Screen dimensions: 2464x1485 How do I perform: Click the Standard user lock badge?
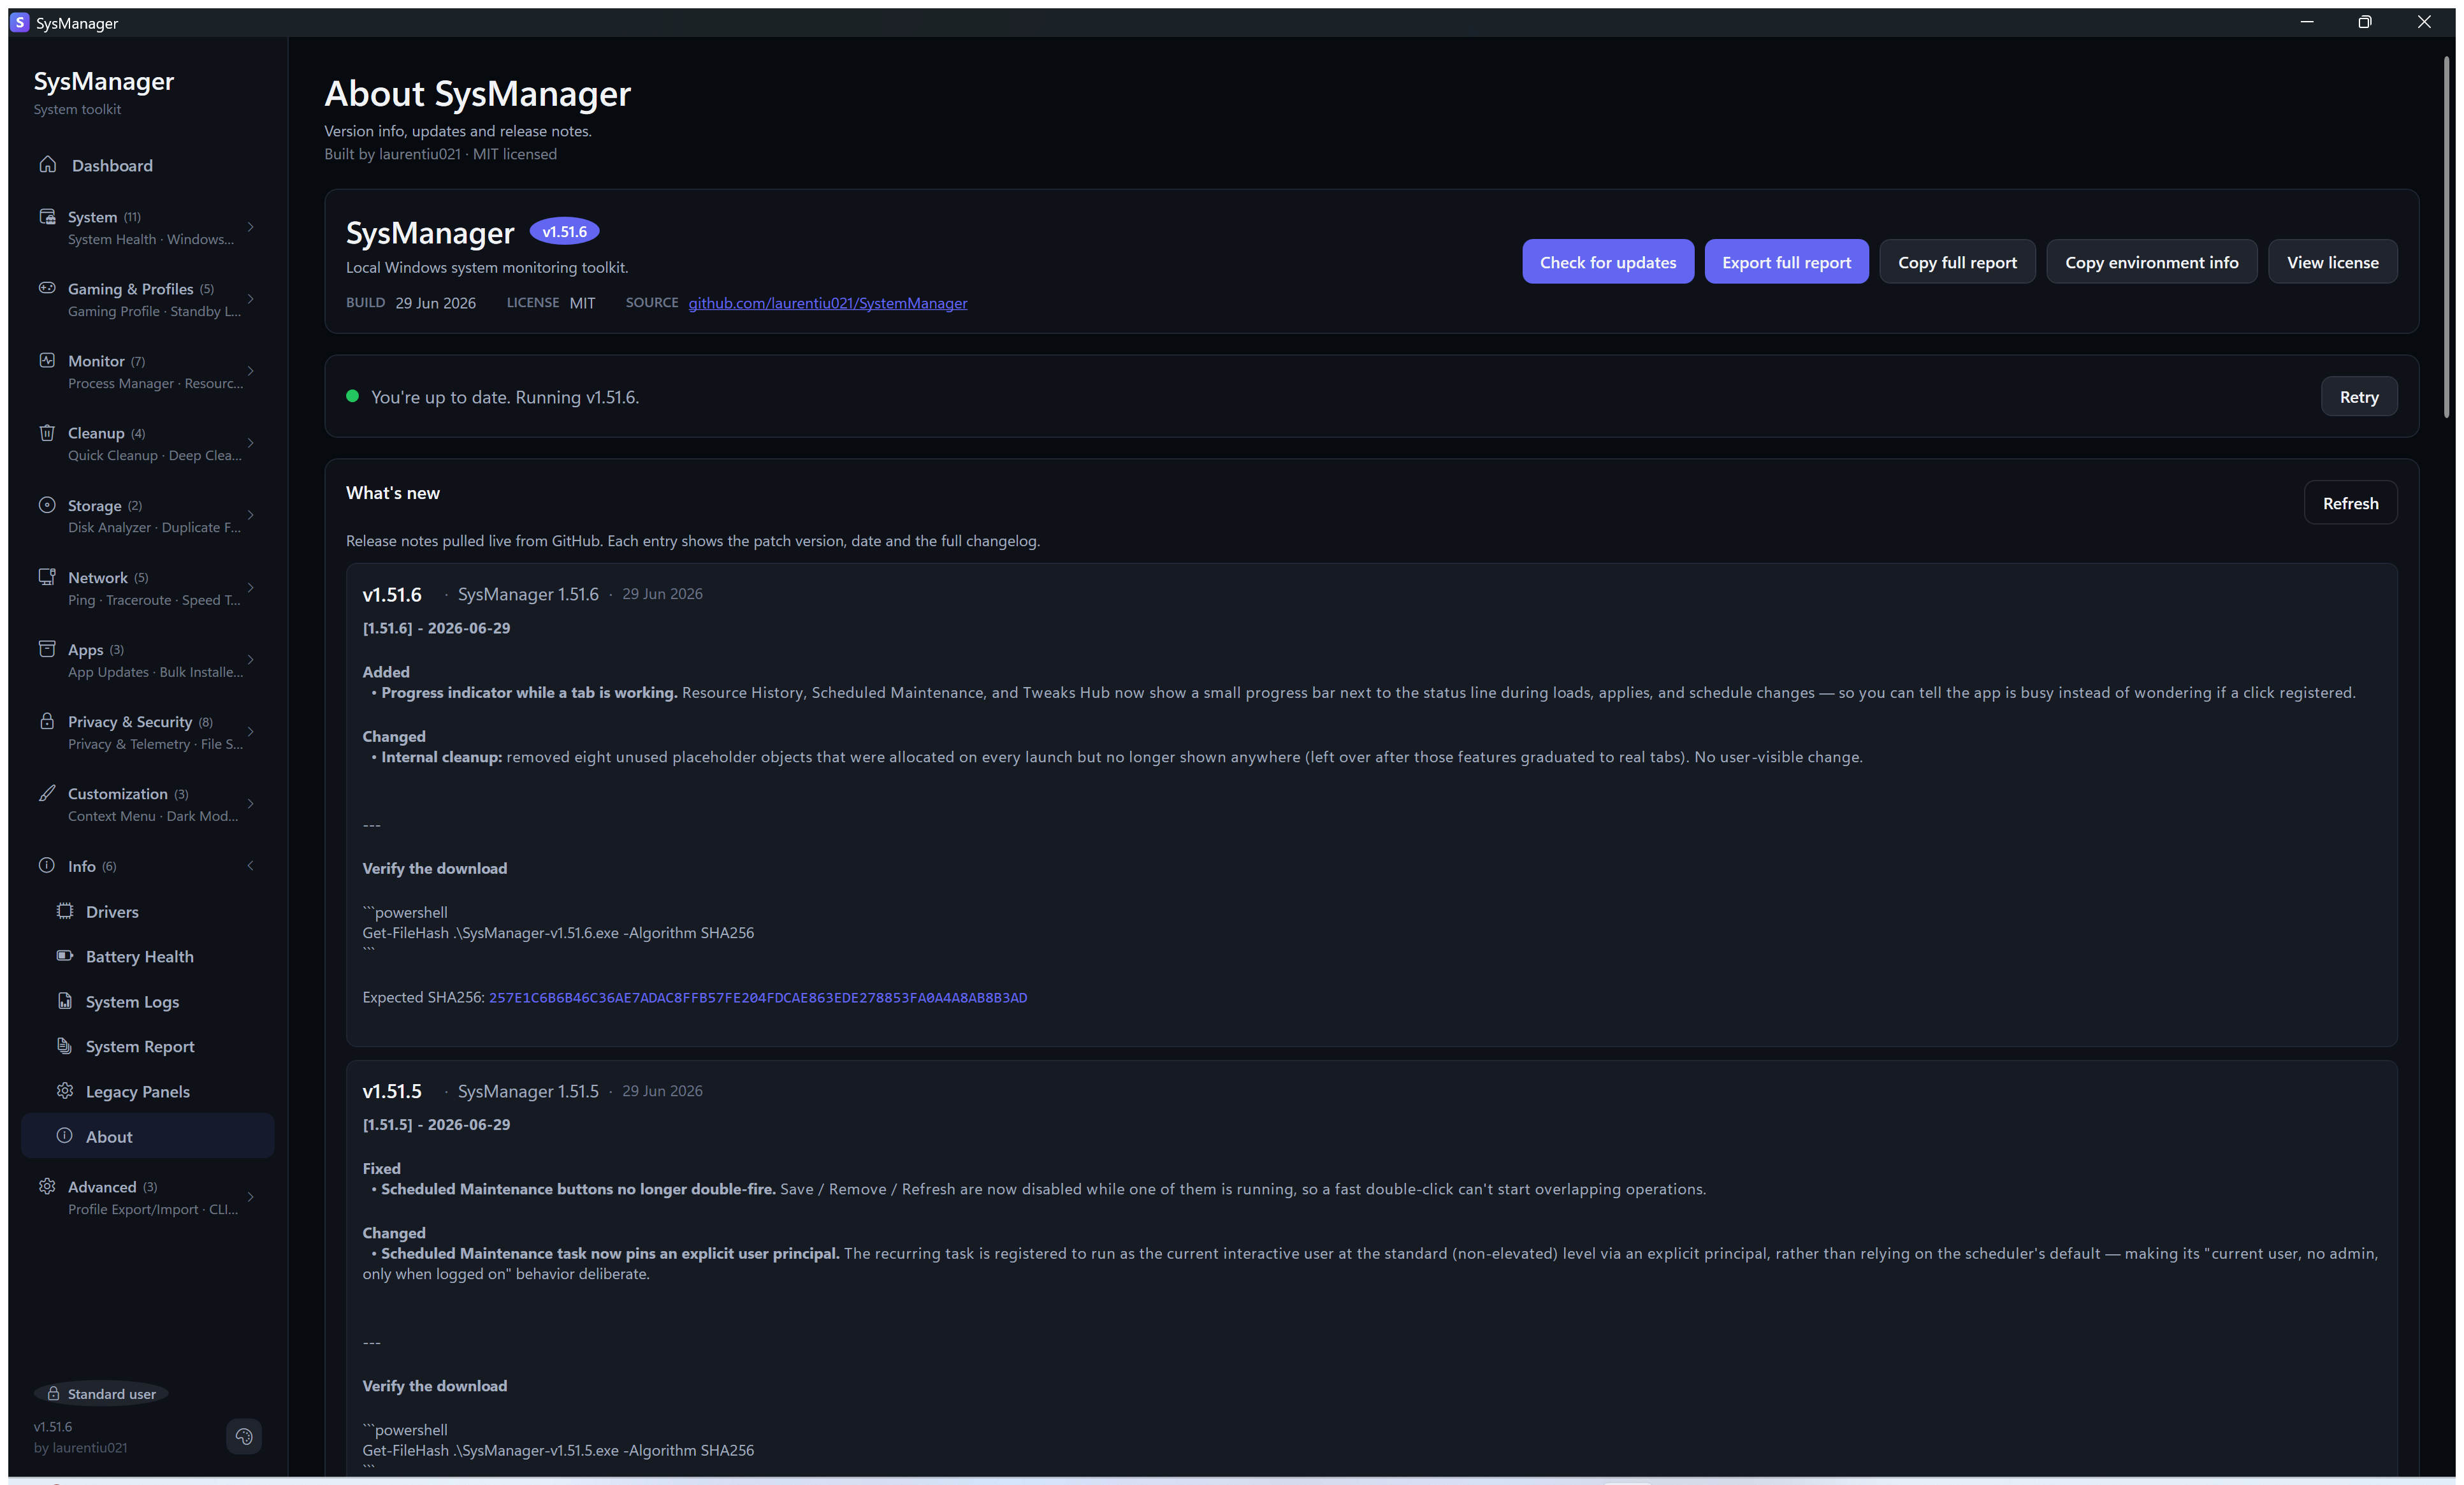tap(101, 1394)
